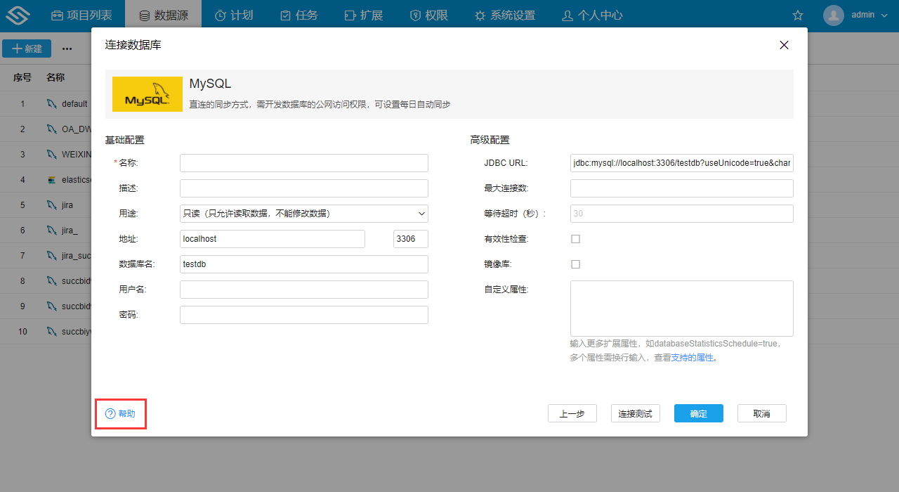Close the database connection dialog
The height and width of the screenshot is (492, 899).
[x=784, y=45]
